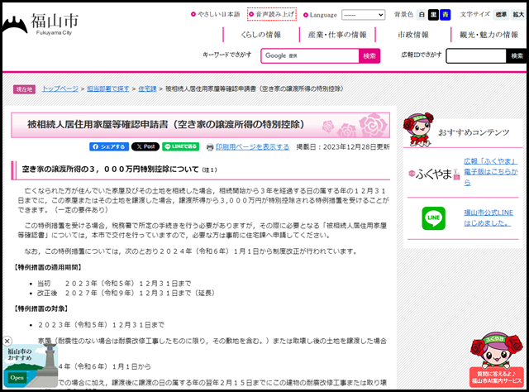Viewport: 529px width, 392px height.
Task: Open やさしい日本語 link
Action: tap(218, 14)
